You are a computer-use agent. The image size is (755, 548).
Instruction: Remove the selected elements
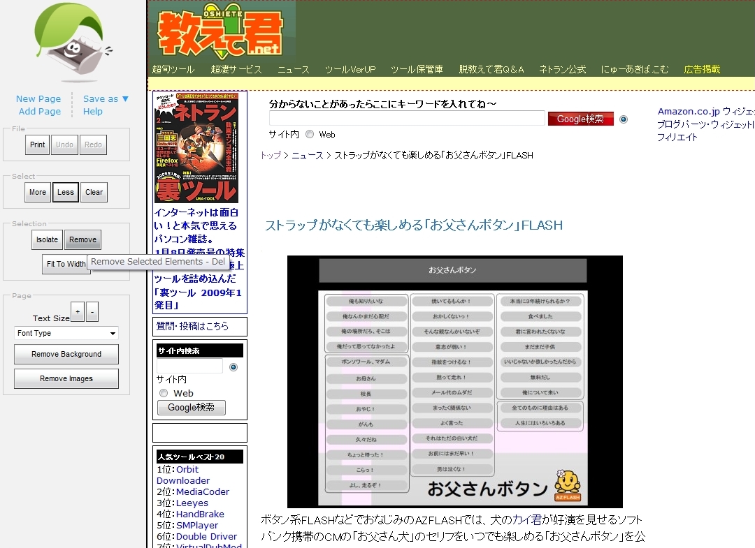(82, 240)
